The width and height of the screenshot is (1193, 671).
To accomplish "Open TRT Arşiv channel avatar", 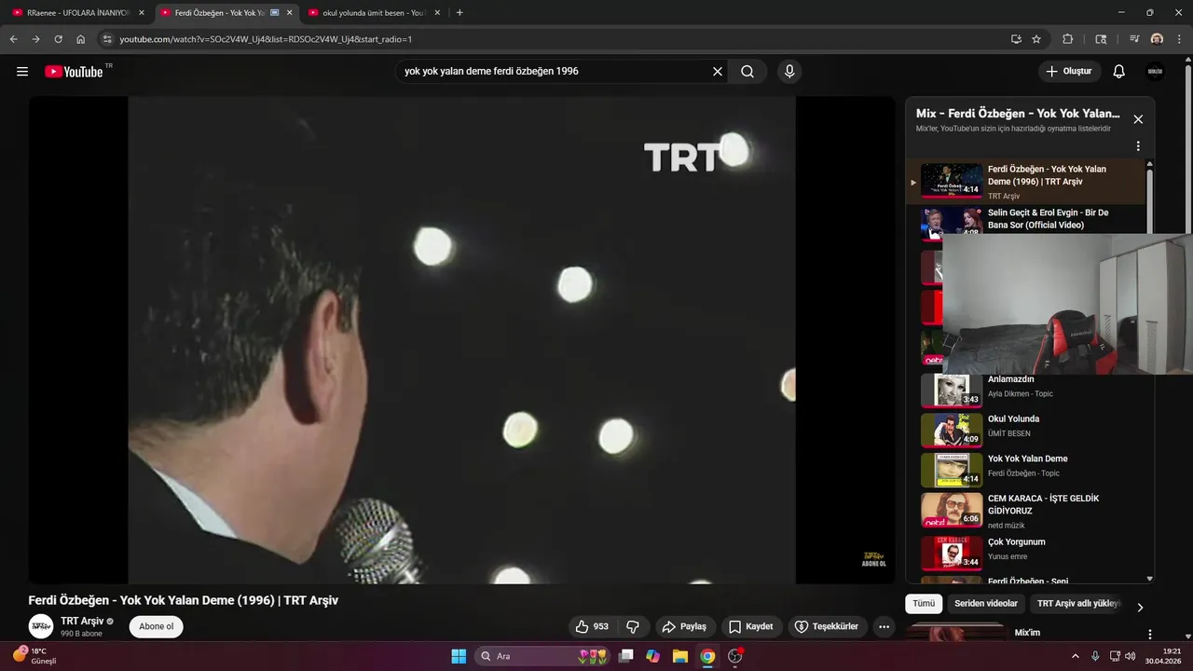I will pyautogui.click(x=41, y=626).
